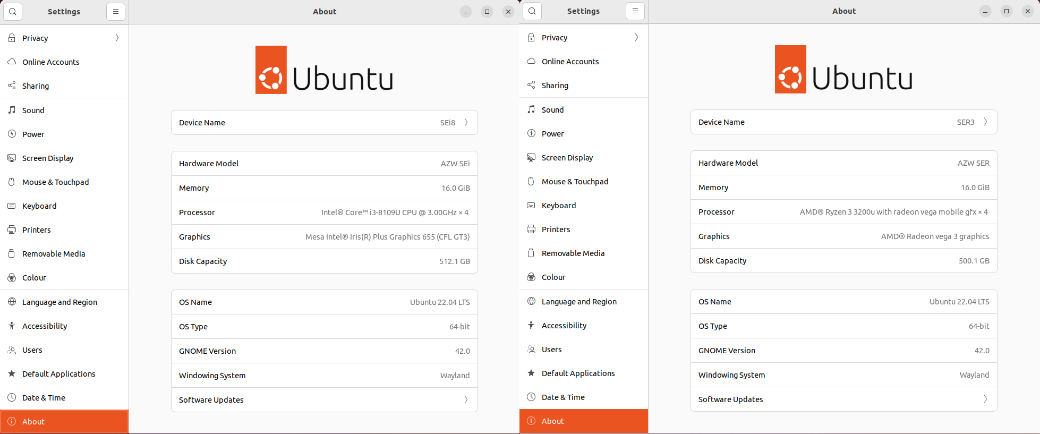The image size is (1040, 434).
Task: Select Mouse & Touchpad in right window
Action: point(584,182)
